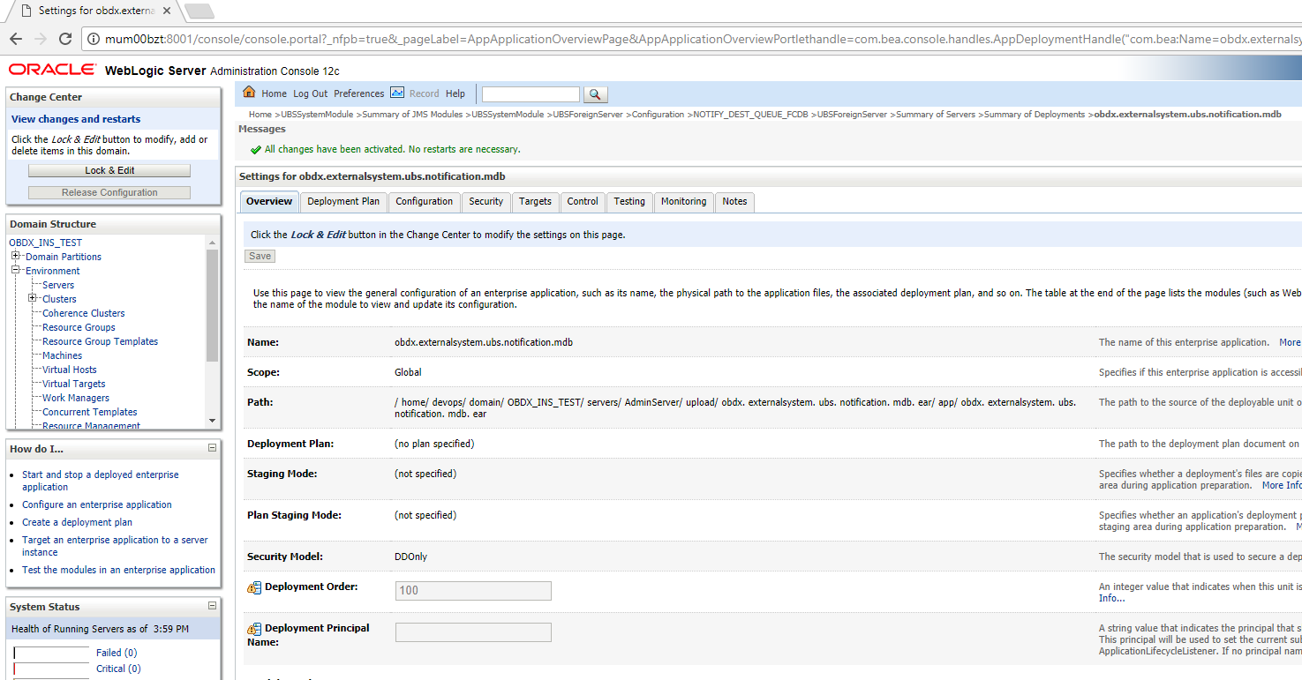Click the search magnifier button
1302x680 pixels.
click(x=596, y=94)
